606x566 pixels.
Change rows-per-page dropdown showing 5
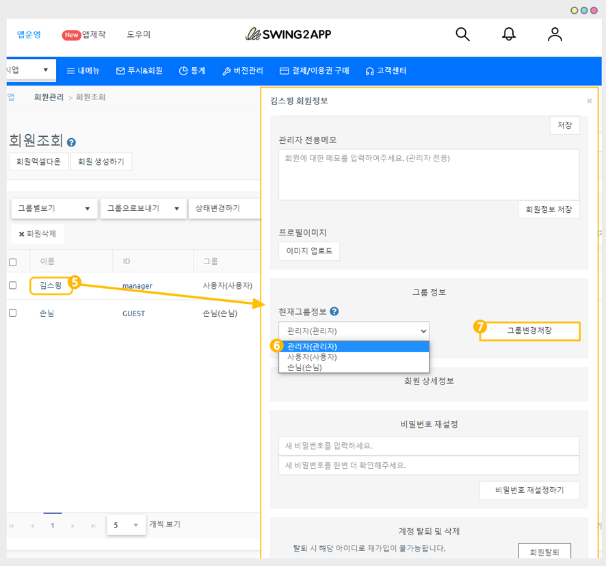point(126,525)
